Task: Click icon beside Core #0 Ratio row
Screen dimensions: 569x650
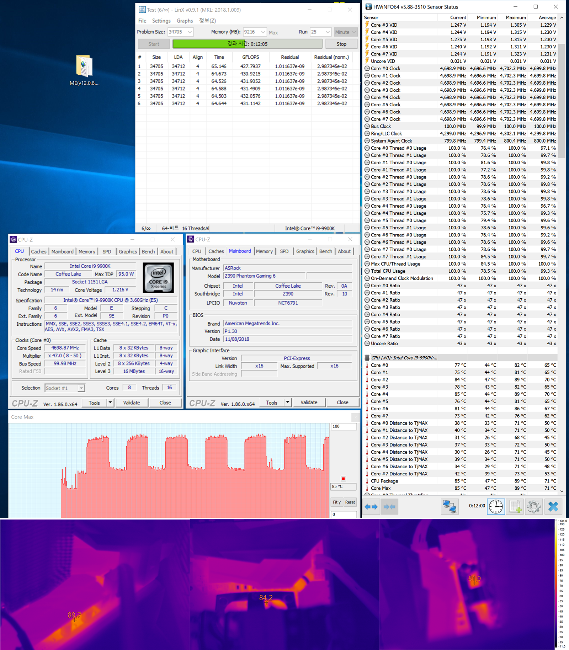Action: point(367,286)
